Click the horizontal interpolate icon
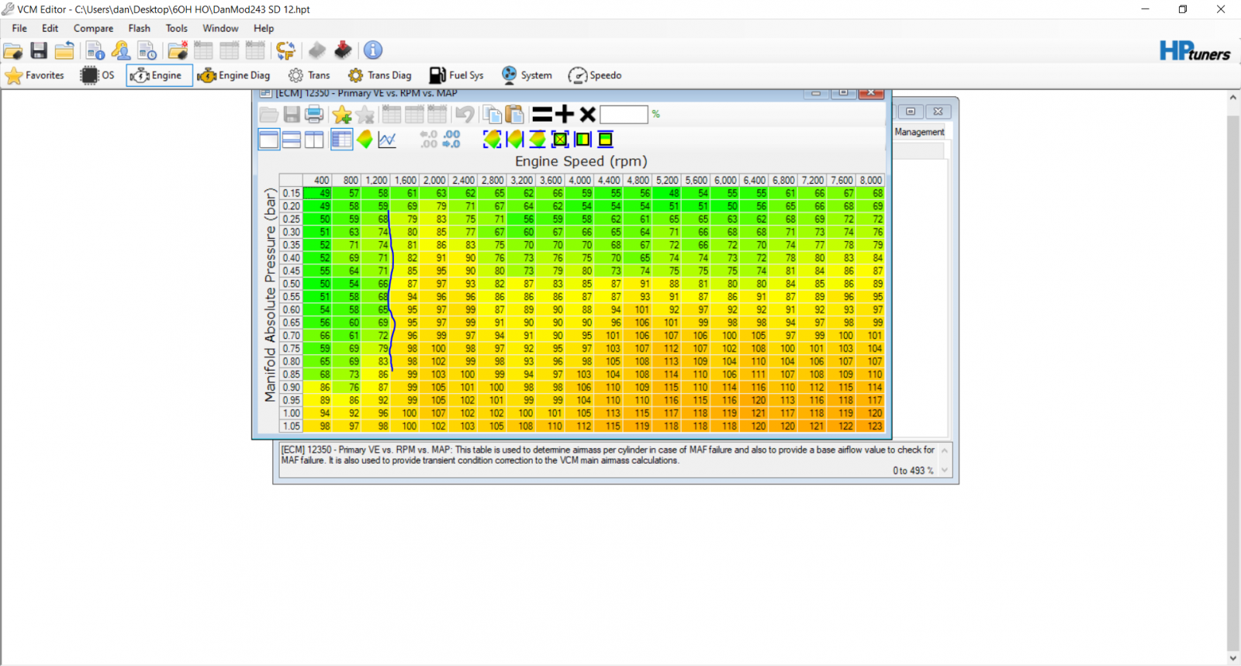Image resolution: width=1241 pixels, height=666 pixels. (x=514, y=140)
